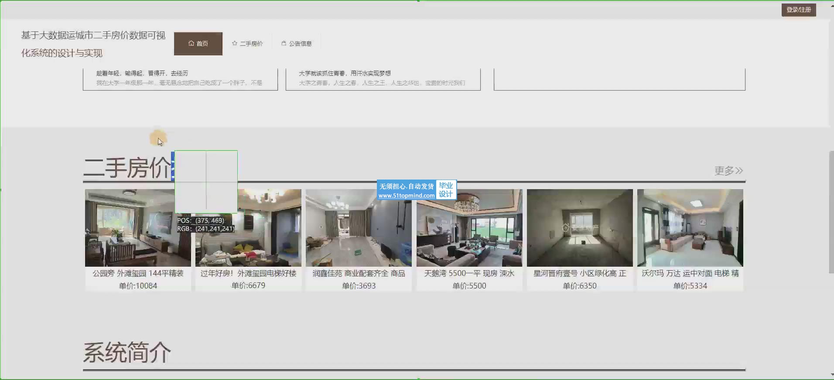Click the 更多 link for 二手房价
Screen dimensions: 834x380
728,170
